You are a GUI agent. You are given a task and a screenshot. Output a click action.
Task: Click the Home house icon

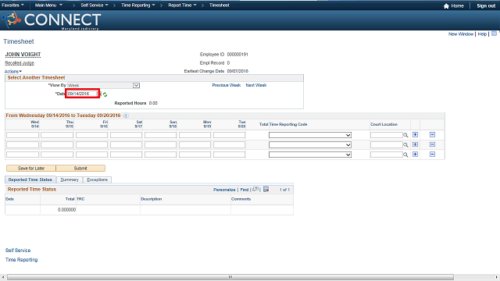446,5
